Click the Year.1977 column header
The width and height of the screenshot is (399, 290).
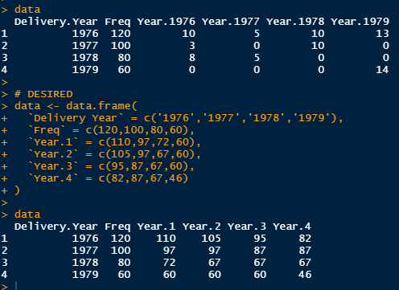[x=231, y=22]
